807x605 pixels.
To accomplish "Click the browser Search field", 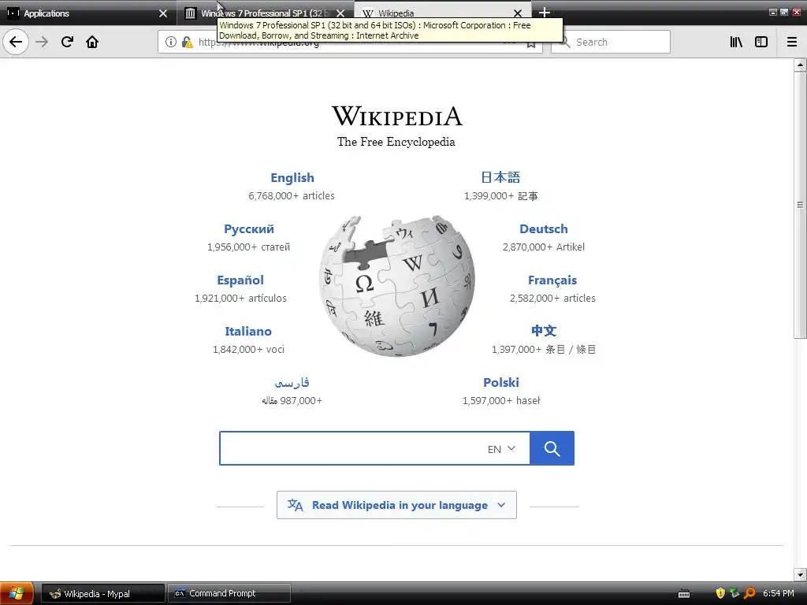I will 611,42.
